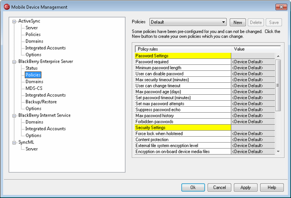
Task: Collapse the SyncML tree node
Action: [x=14, y=143]
